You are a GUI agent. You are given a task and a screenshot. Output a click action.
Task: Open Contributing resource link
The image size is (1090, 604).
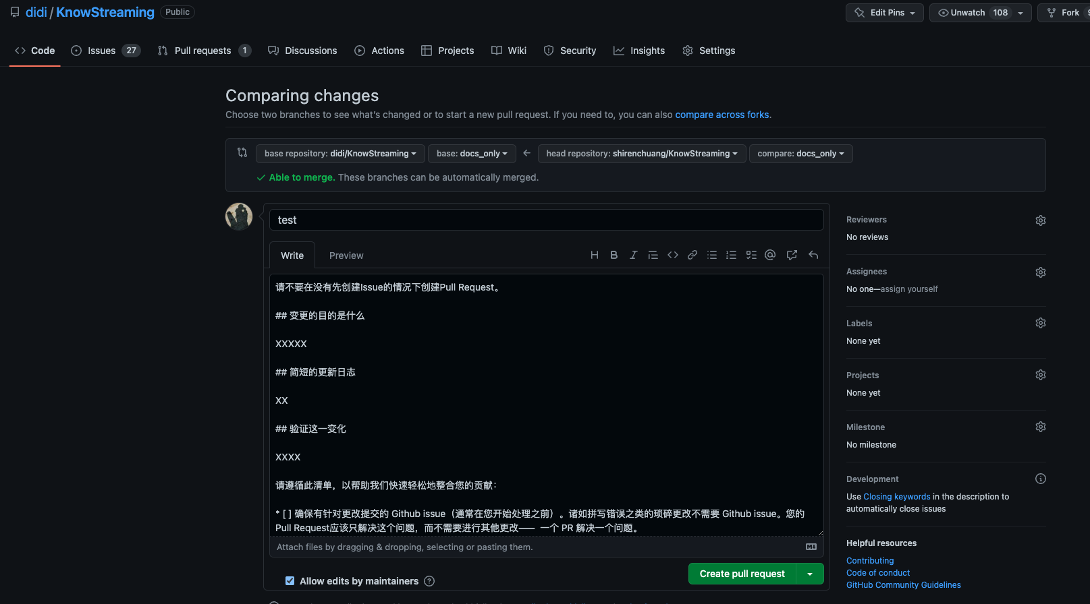pos(870,561)
